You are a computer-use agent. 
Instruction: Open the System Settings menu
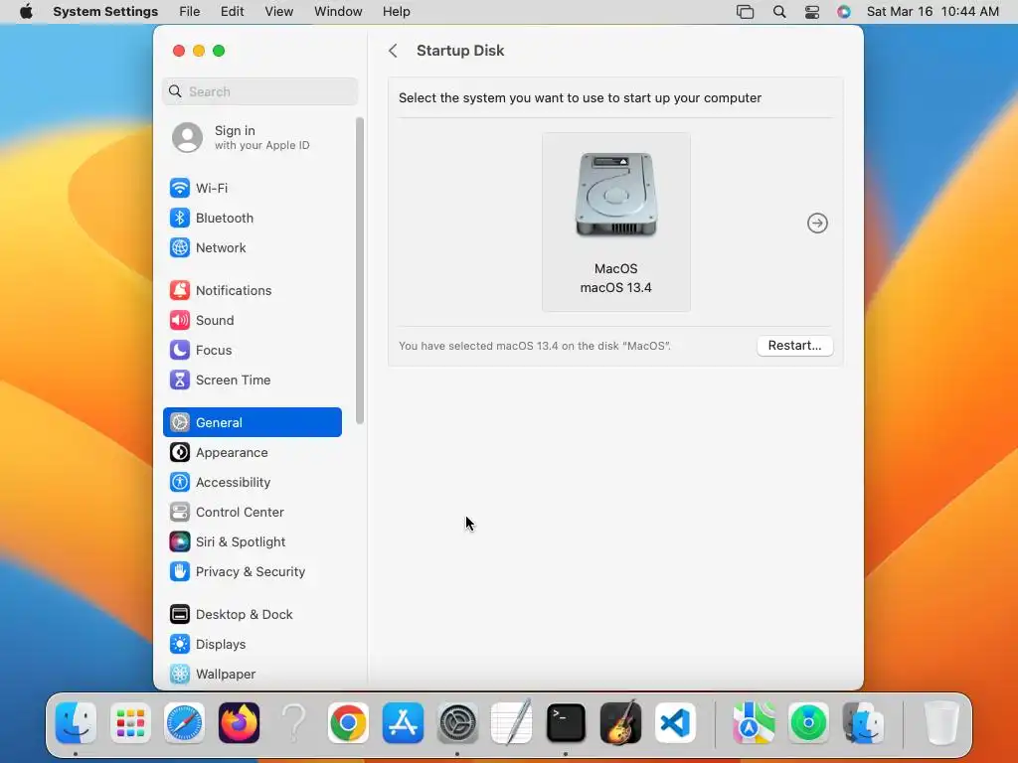(x=105, y=12)
